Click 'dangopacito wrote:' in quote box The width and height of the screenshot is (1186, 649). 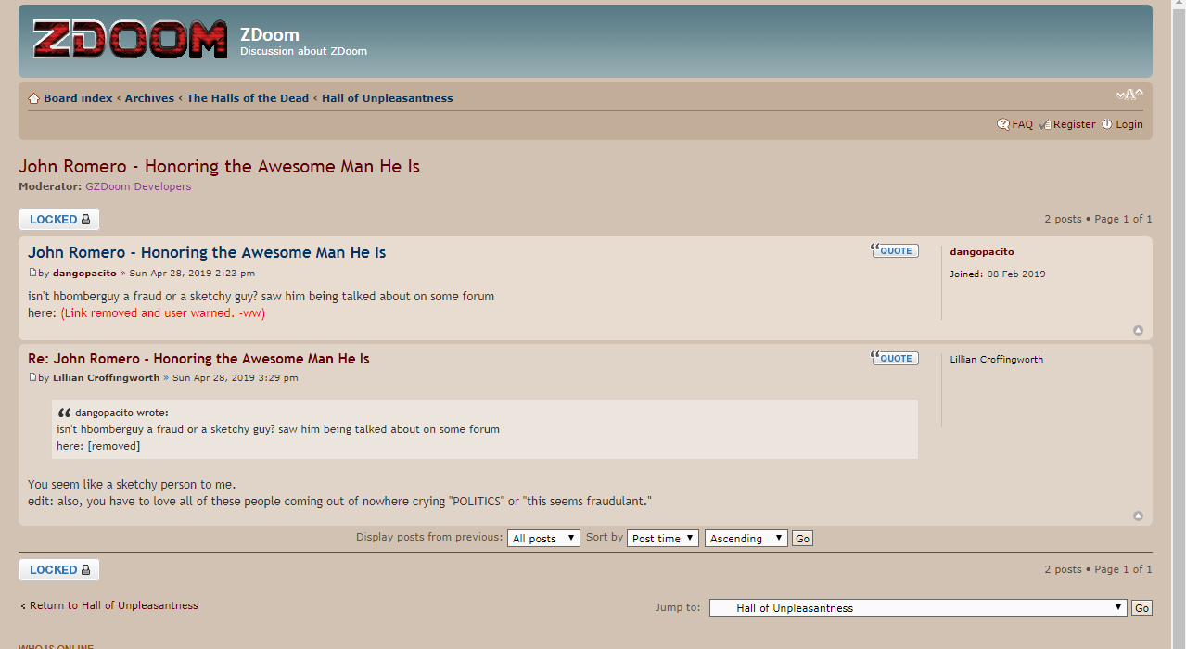coord(121,414)
